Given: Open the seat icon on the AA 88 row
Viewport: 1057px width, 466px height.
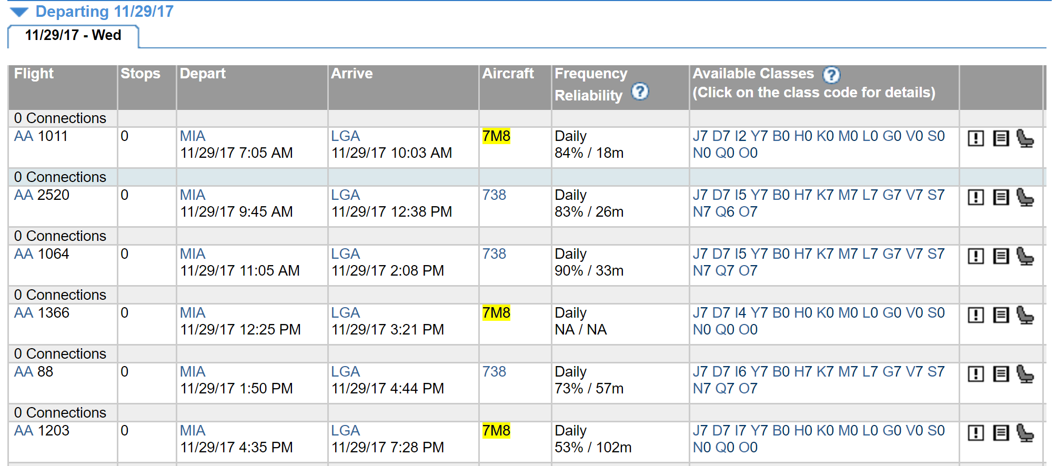Looking at the screenshot, I should coord(1024,374).
